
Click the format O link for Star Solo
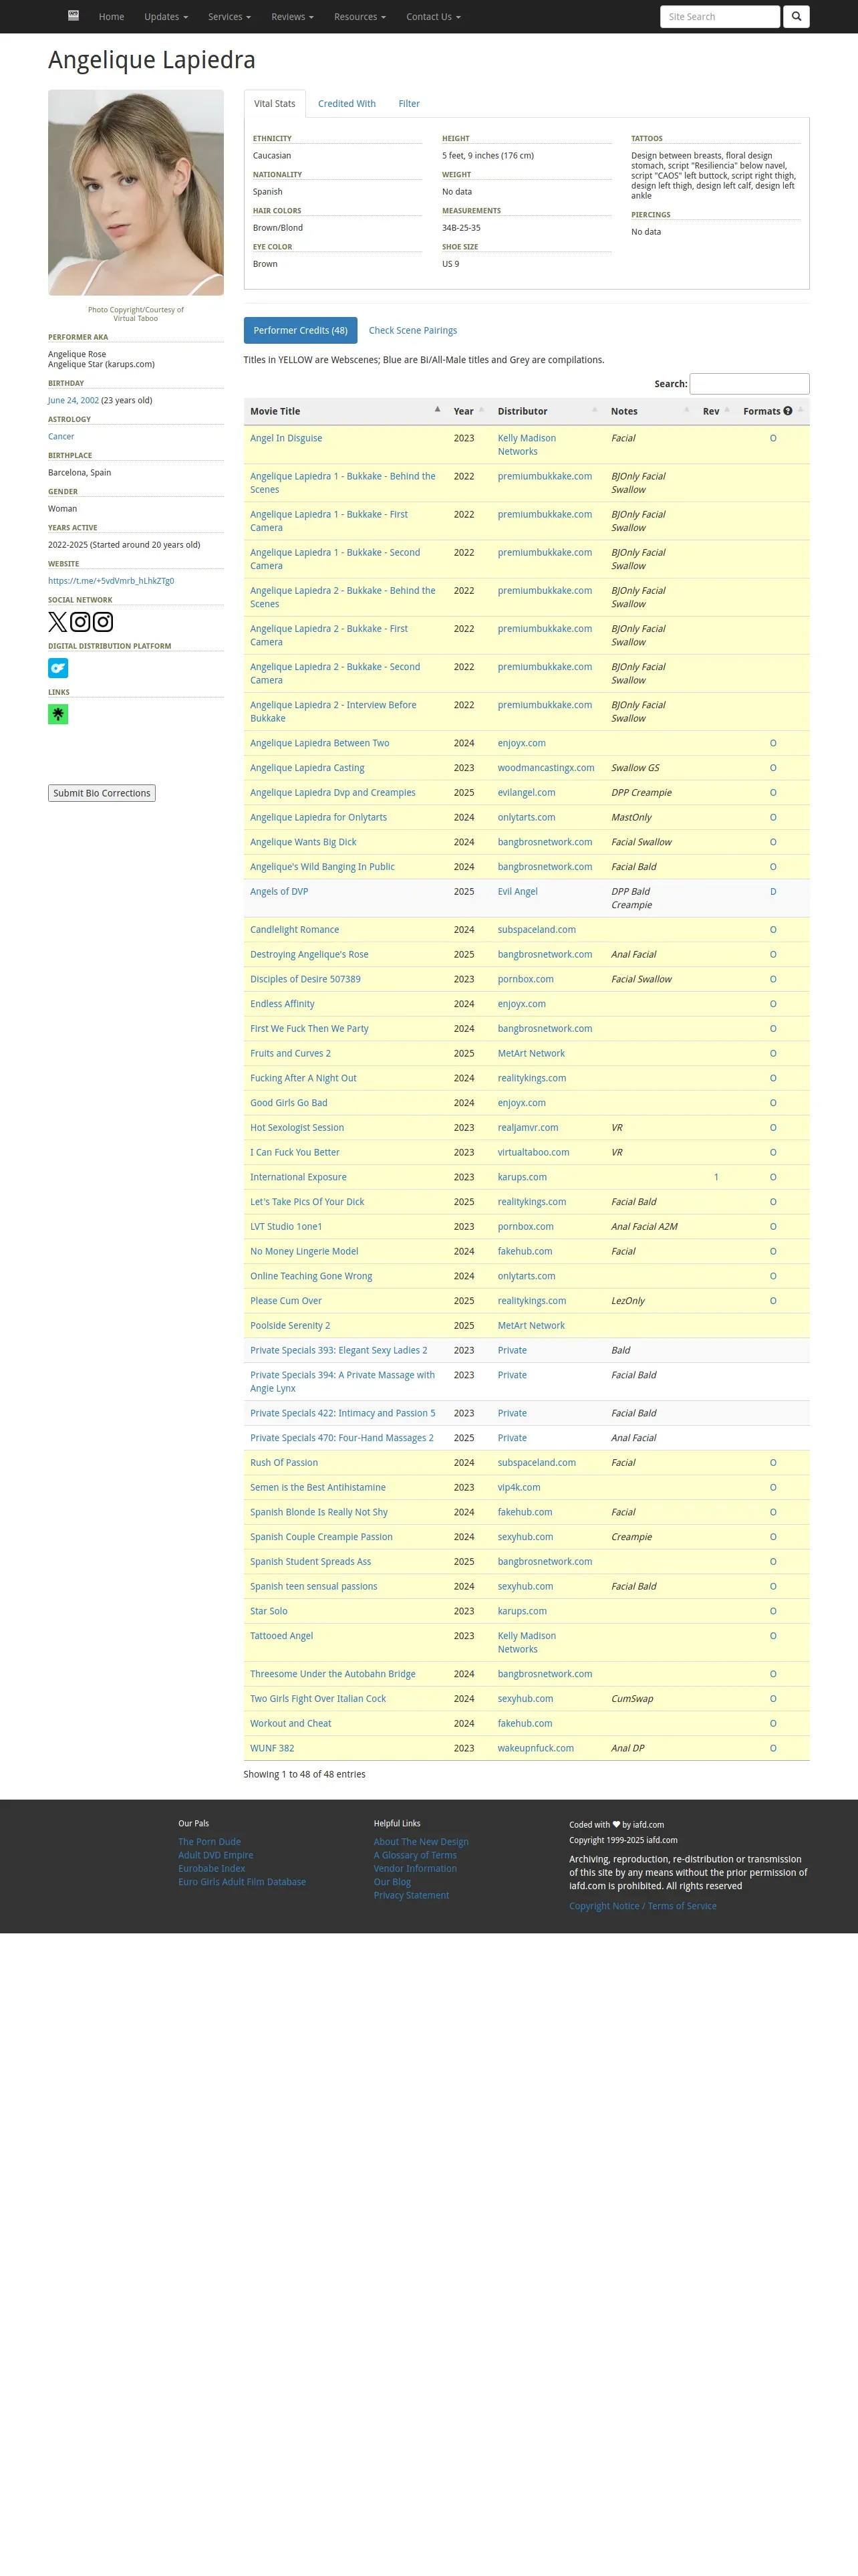click(773, 1611)
